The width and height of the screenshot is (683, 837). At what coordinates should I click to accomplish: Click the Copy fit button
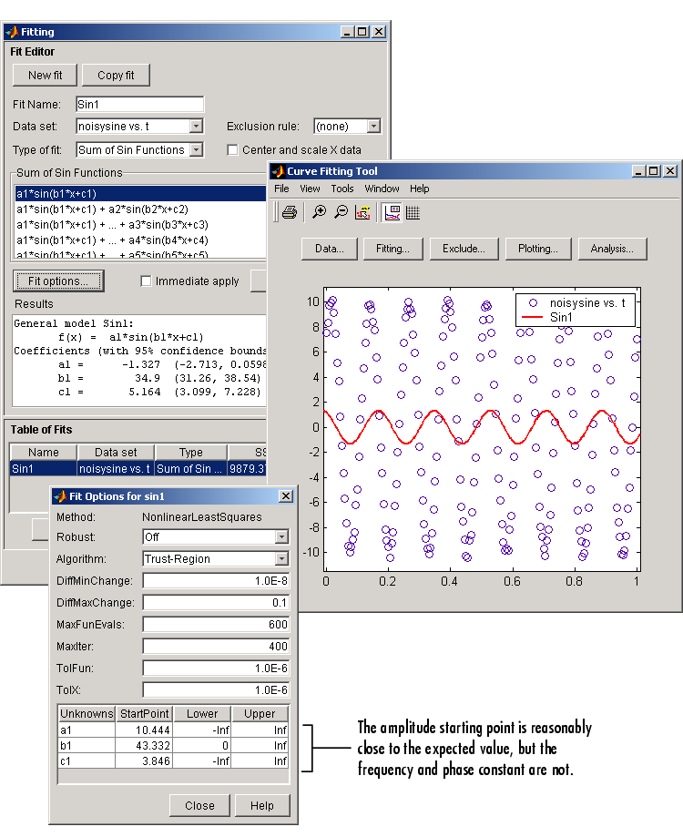pos(116,76)
